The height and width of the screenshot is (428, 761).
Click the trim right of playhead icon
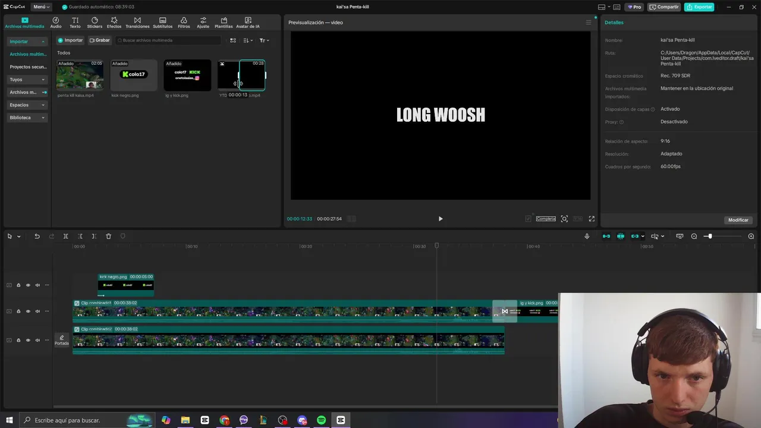point(94,236)
